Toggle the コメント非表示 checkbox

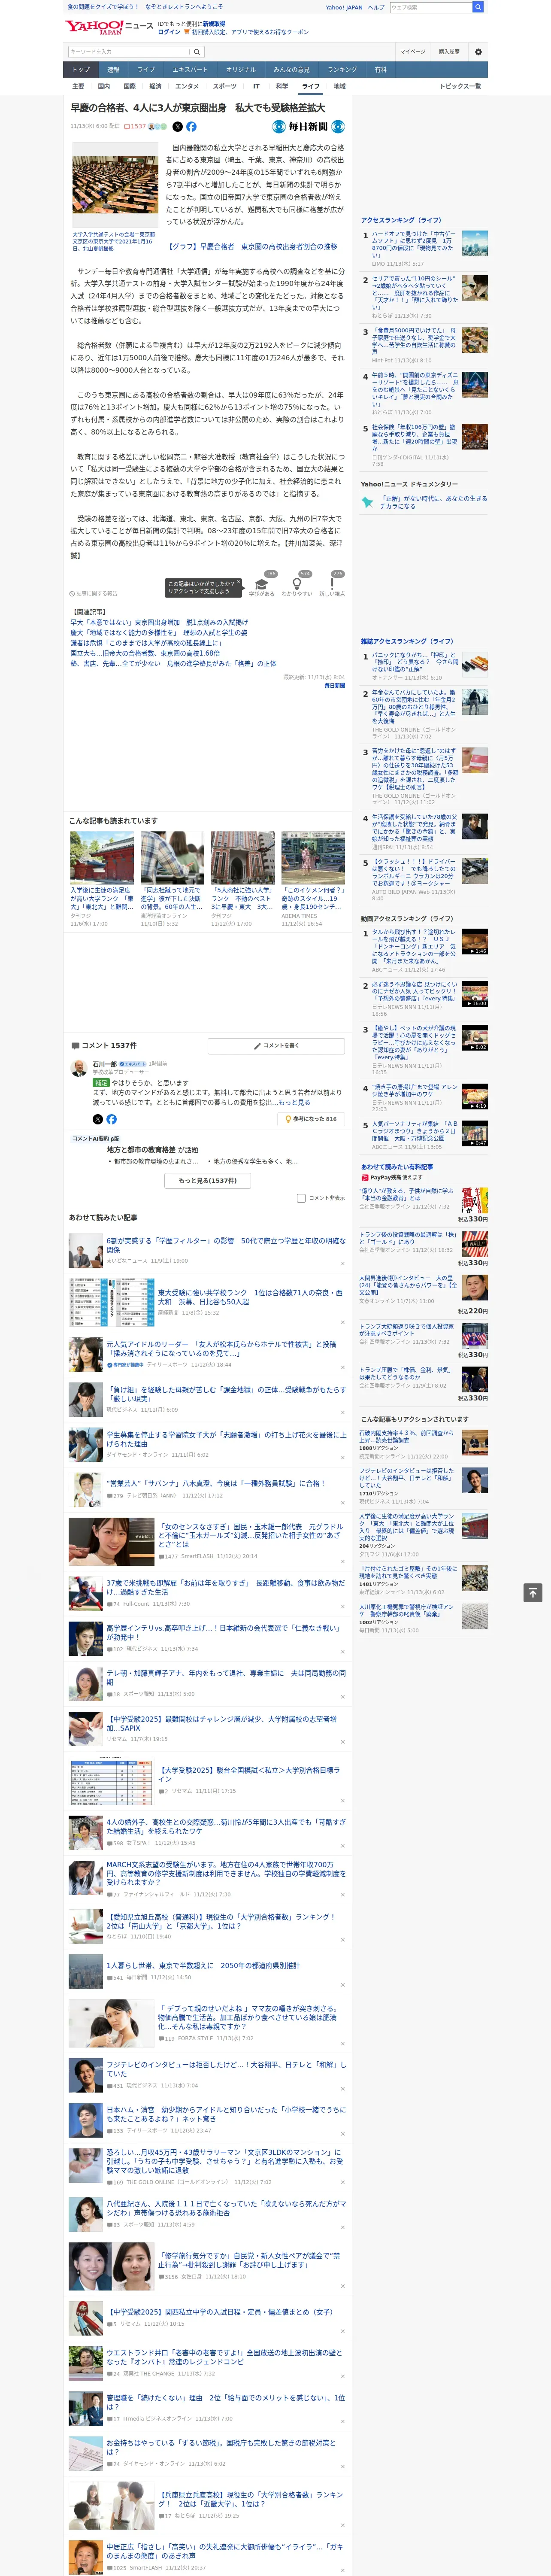(301, 1198)
